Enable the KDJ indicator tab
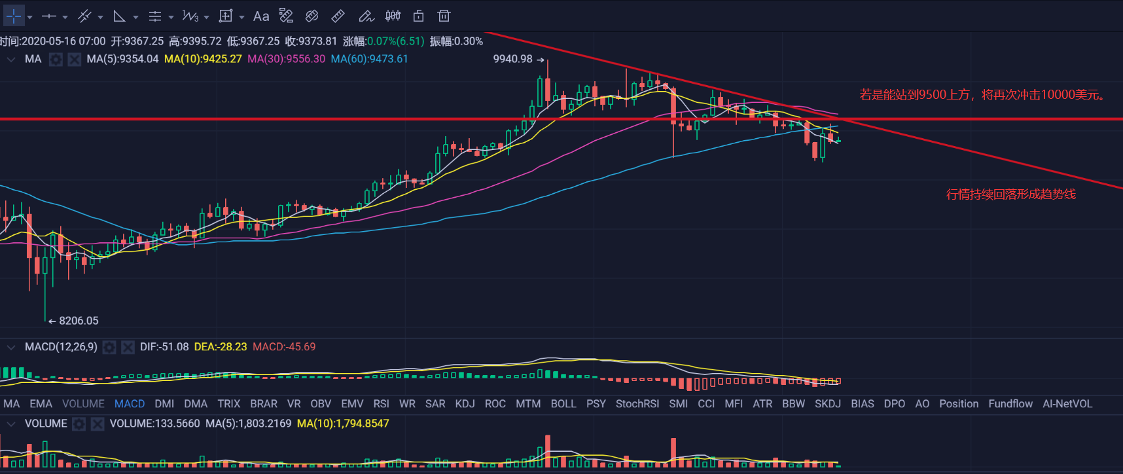The image size is (1123, 474). 465,404
